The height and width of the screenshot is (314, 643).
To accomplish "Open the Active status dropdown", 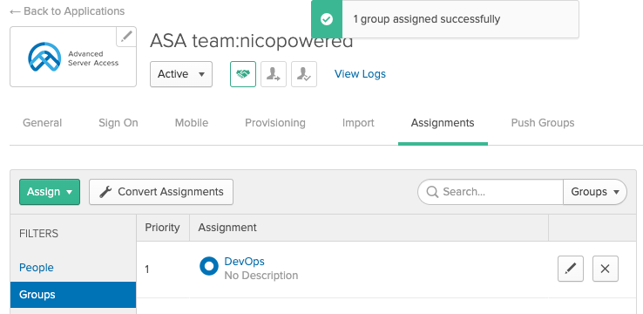I will [181, 74].
